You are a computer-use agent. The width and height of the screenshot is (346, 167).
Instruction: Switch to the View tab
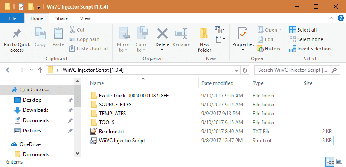pos(85,18)
